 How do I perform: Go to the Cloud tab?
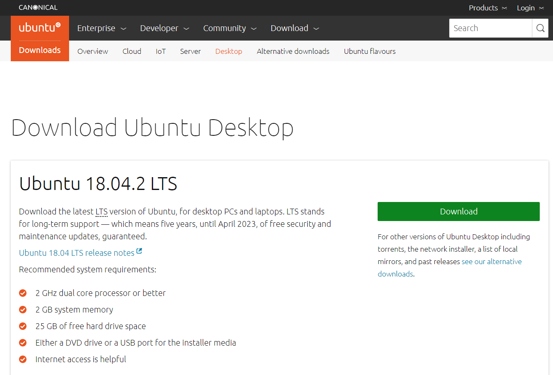(132, 51)
